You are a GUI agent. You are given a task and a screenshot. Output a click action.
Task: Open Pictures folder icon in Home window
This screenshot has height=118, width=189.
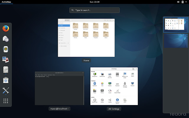tap(76, 35)
